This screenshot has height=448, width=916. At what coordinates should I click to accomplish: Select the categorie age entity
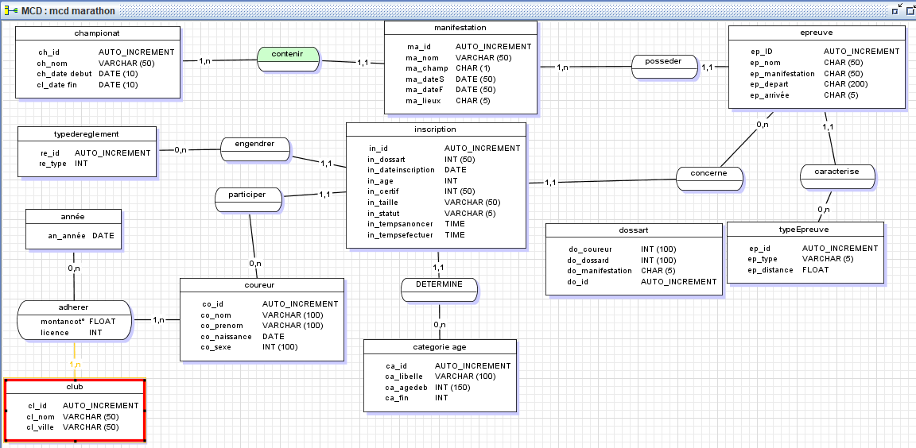tap(439, 347)
